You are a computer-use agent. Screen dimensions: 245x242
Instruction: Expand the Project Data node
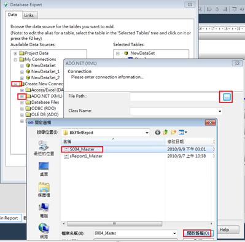(x=15, y=53)
